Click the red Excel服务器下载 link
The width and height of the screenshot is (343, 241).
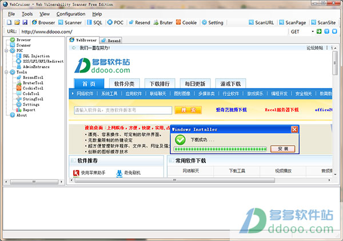pos(282,110)
